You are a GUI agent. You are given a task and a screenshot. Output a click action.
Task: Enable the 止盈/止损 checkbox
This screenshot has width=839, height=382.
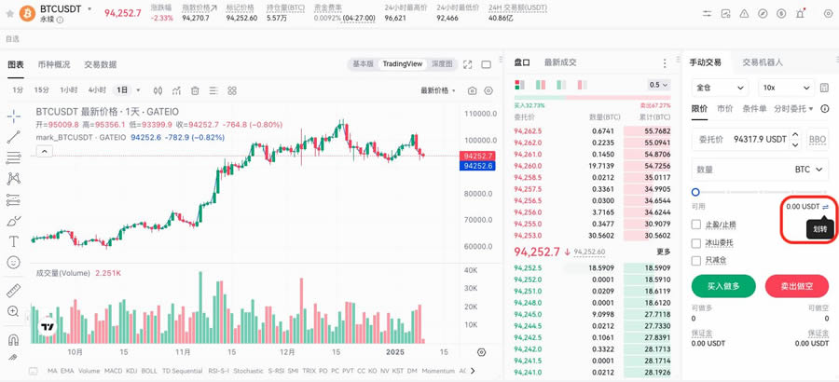tap(696, 225)
